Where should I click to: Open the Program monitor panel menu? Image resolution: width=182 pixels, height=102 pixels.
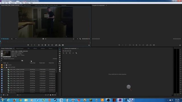106,5
